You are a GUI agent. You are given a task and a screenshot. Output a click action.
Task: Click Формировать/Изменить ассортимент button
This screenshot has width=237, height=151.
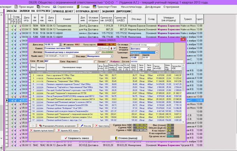pos(58,126)
